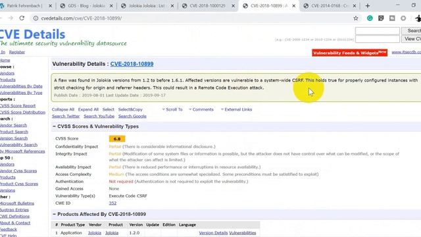Click the Search button in header
The image size is (421, 237).
click(x=412, y=31)
